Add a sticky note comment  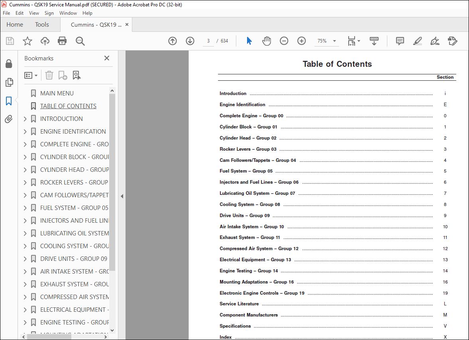[x=400, y=41]
